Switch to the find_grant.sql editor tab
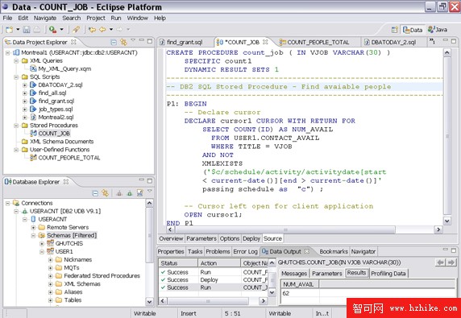 point(185,43)
